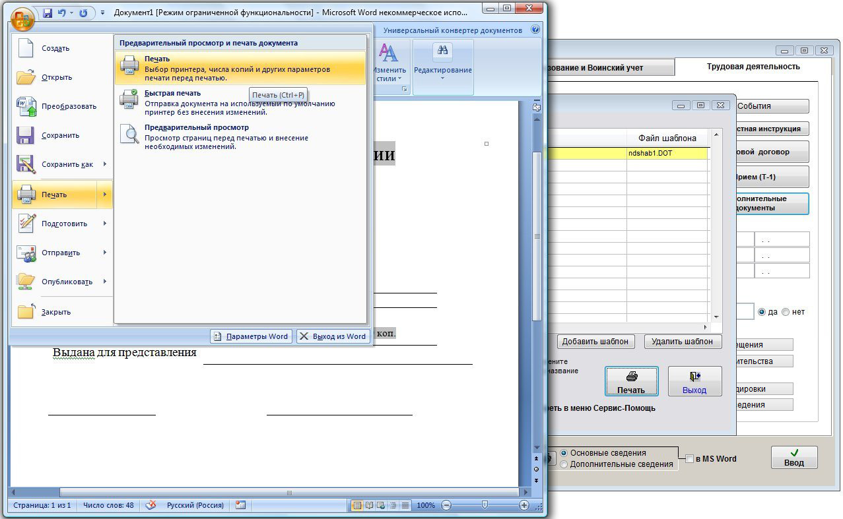Choose Закрыть in the Office menu
This screenshot has height=519, width=843.
[62, 312]
